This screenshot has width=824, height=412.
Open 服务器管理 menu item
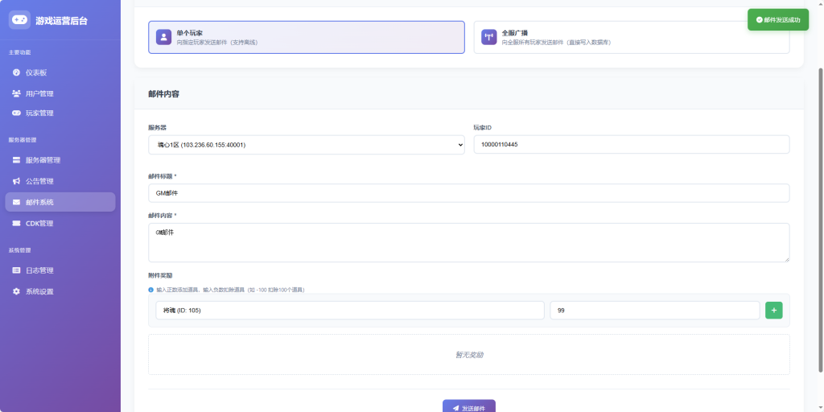pos(60,160)
